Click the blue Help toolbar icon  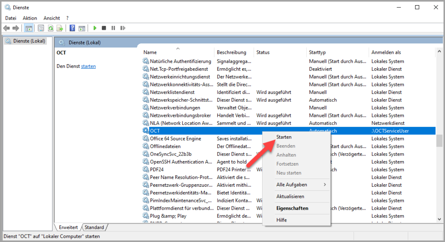73,28
